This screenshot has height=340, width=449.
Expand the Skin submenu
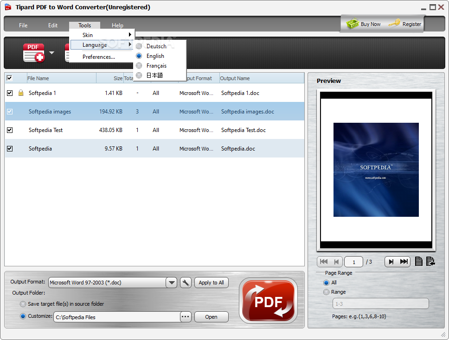tap(102, 35)
